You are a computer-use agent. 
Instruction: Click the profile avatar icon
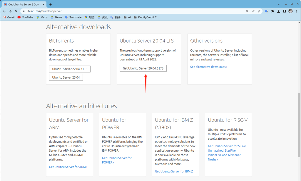[x=290, y=11]
